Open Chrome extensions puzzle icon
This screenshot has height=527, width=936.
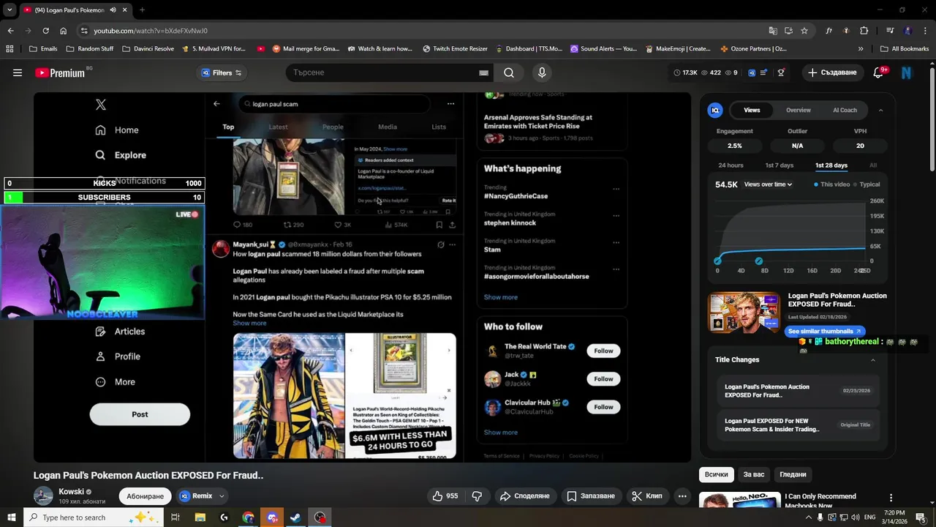[x=864, y=31]
